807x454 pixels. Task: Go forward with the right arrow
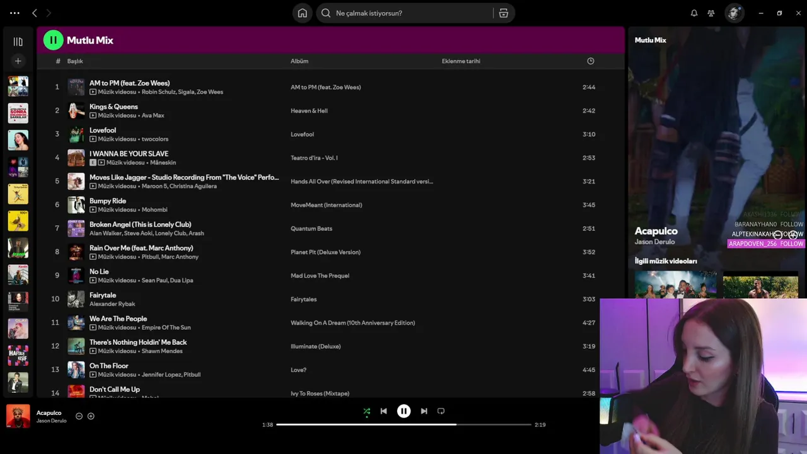coord(49,13)
